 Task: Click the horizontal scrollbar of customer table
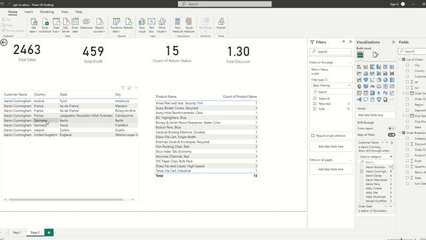(x=66, y=199)
